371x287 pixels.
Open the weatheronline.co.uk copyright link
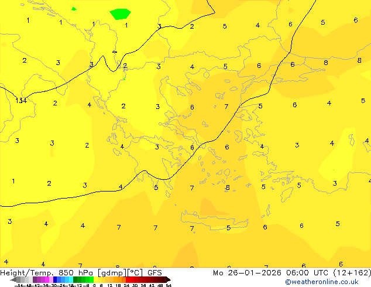[x=322, y=282]
